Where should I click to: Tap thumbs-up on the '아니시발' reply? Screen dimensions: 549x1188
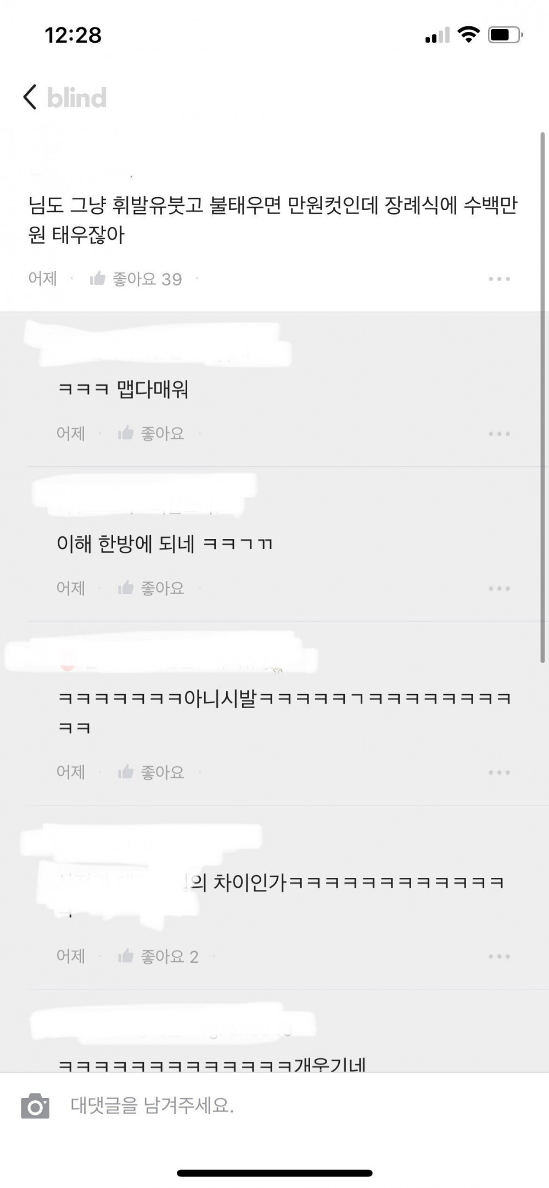tap(126, 772)
